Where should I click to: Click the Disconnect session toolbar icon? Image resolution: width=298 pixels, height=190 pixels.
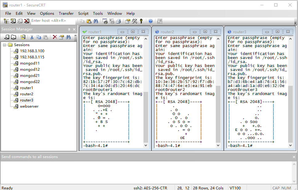27,21
